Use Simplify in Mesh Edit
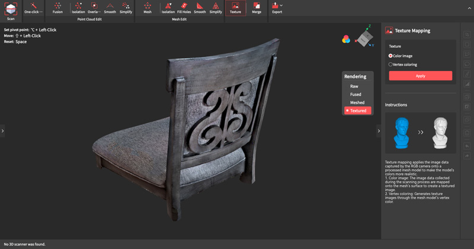 (216, 8)
